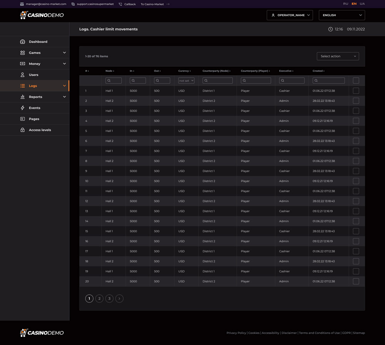This screenshot has height=345, width=385.
Task: Tick the checkbox for row 1
Action: click(x=356, y=91)
